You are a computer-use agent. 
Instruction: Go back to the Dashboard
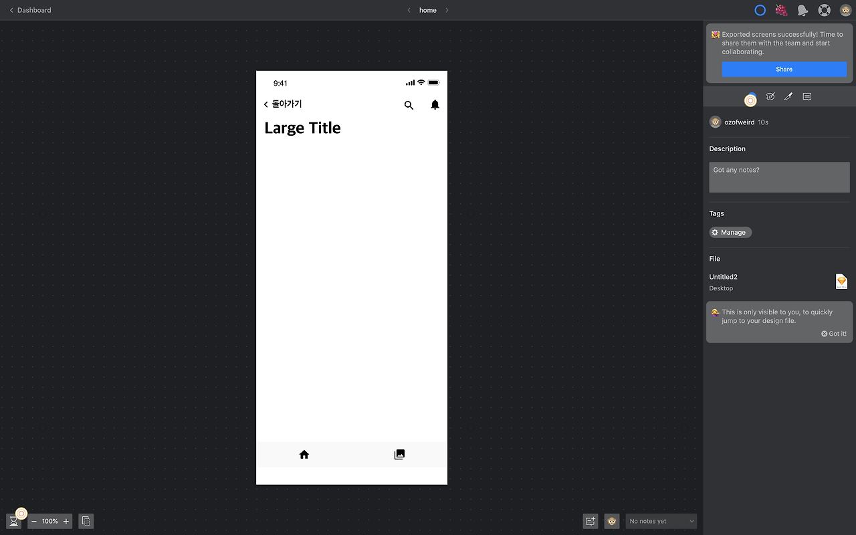(30, 10)
